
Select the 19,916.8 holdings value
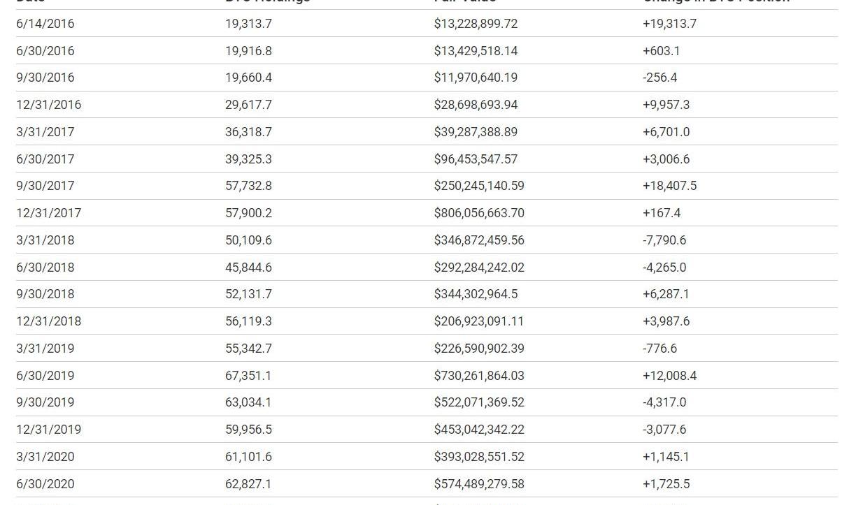[x=248, y=51]
